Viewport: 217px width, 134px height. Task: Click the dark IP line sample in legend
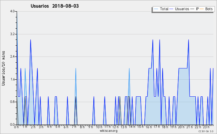point(192,9)
